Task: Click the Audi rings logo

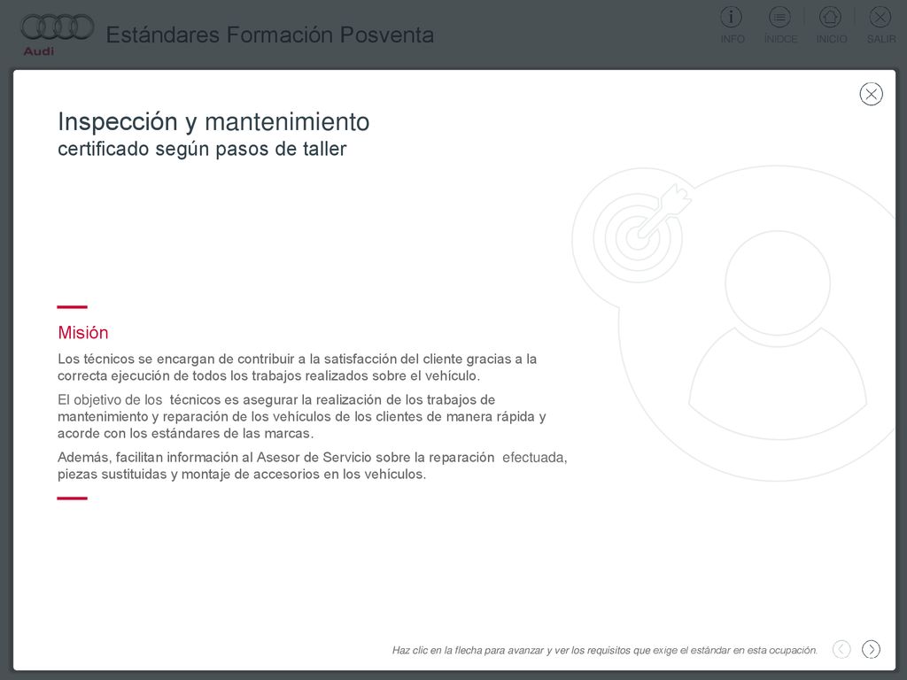Action: coord(57,28)
